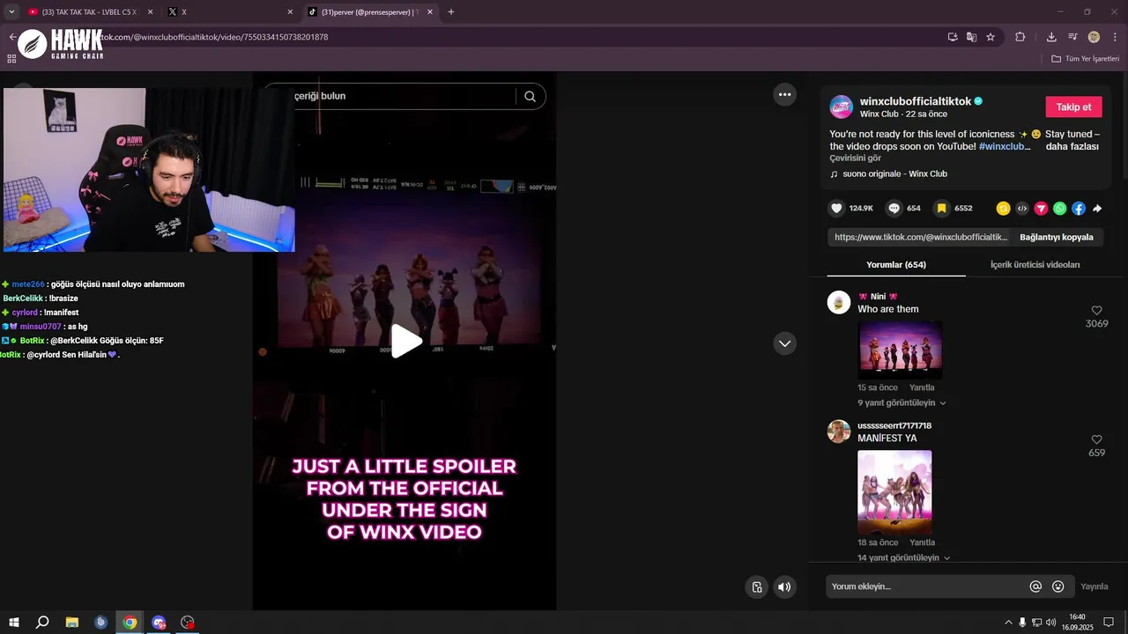
Task: Switch to the Yorumlar (654) tab
Action: click(x=896, y=264)
